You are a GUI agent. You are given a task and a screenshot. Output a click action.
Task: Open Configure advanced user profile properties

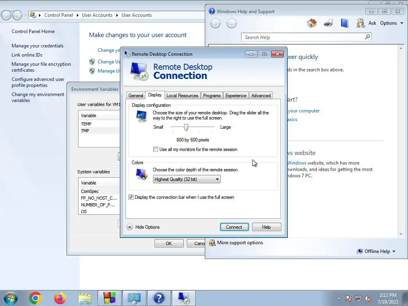(38, 82)
